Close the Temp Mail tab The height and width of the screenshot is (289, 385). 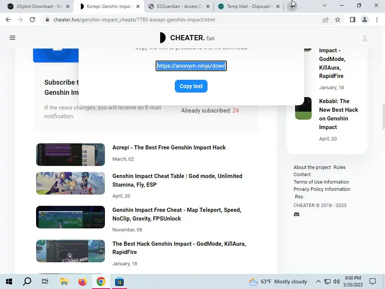pos(278,6)
